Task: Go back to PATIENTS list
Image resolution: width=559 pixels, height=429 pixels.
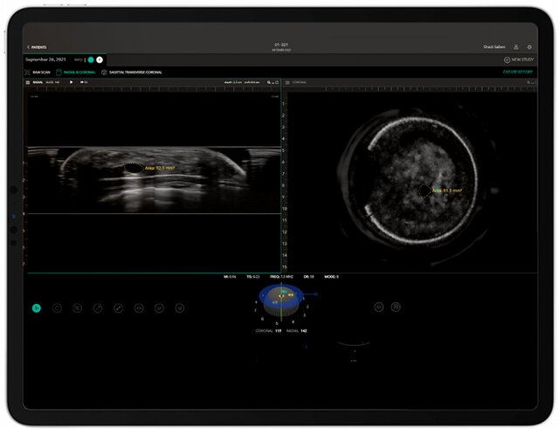Action: coord(37,46)
